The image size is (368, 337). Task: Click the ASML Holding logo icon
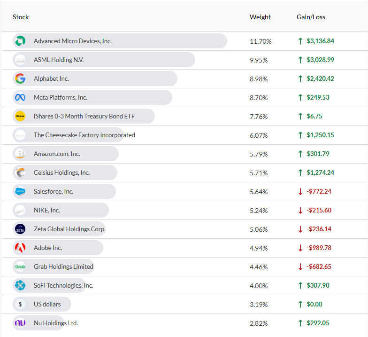tap(20, 60)
